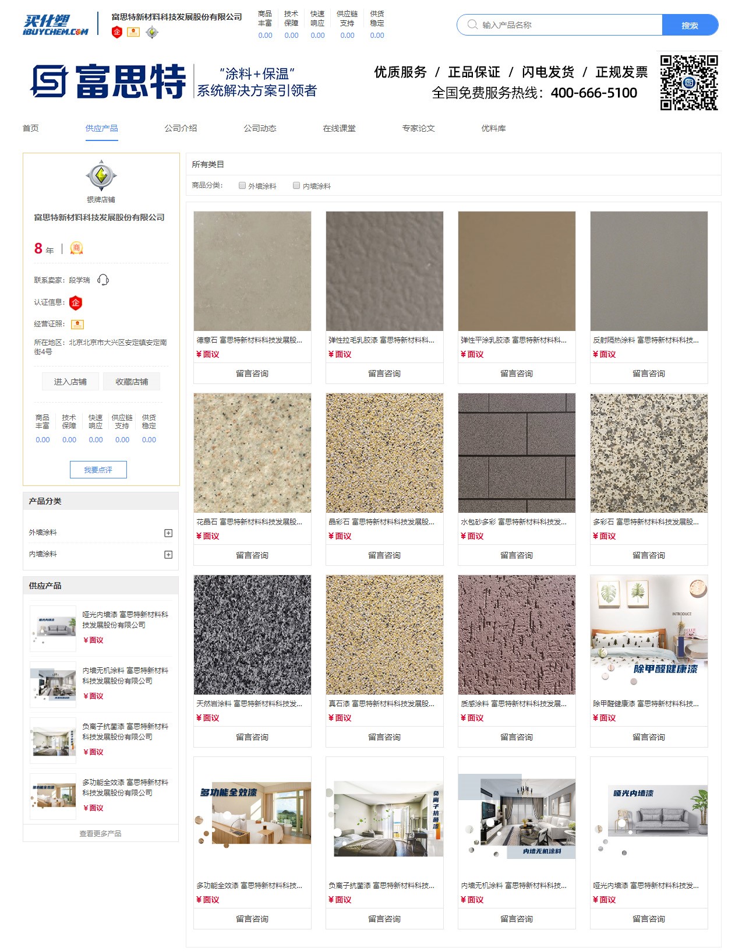Click the silver shop medal in sidebar
This screenshot has width=735, height=951.
(101, 175)
